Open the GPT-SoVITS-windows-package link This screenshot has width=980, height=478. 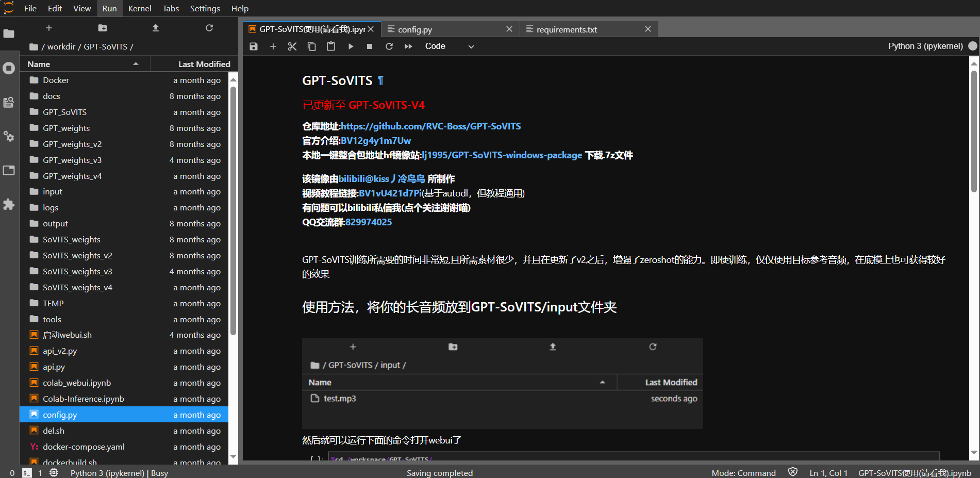502,155
